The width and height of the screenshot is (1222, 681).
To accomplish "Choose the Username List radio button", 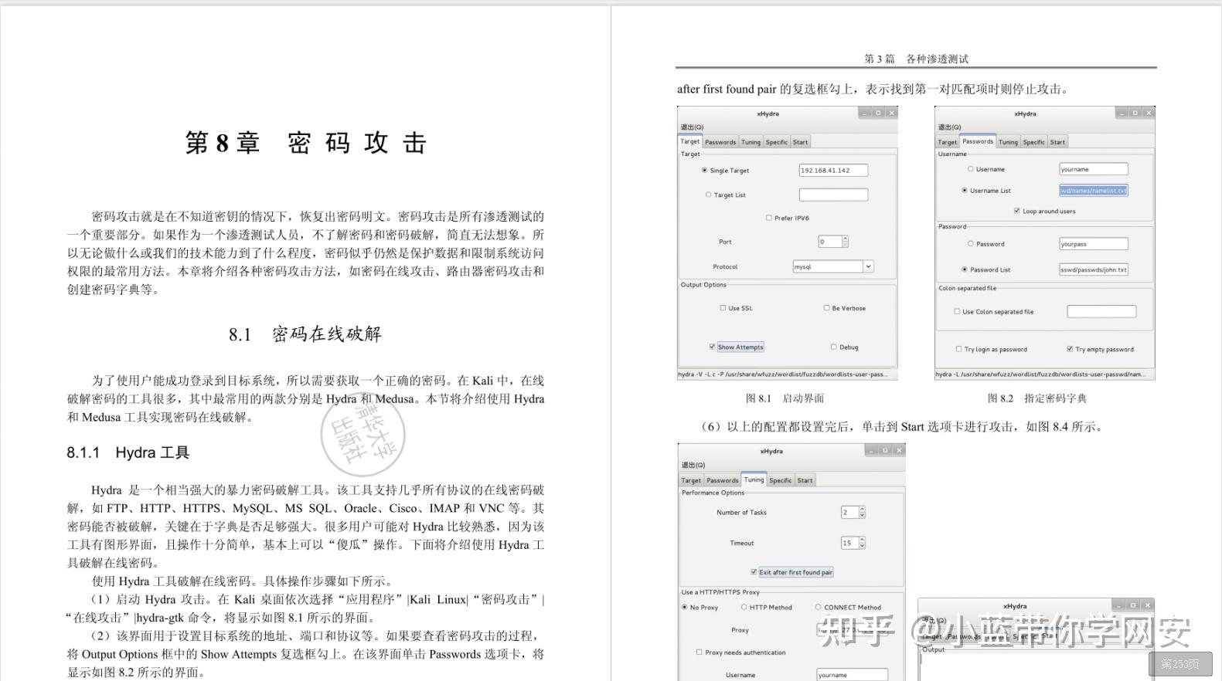I will (964, 191).
